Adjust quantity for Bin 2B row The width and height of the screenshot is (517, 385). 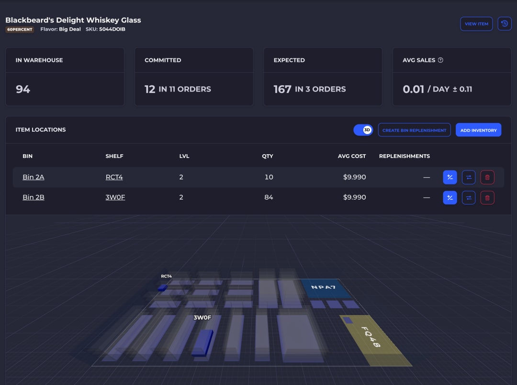[450, 198]
